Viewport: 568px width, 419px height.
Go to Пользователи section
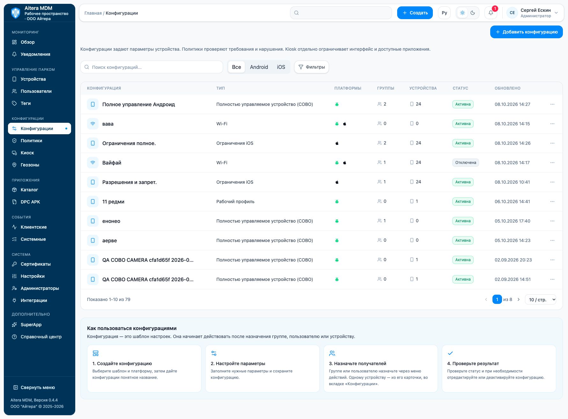pos(40,91)
